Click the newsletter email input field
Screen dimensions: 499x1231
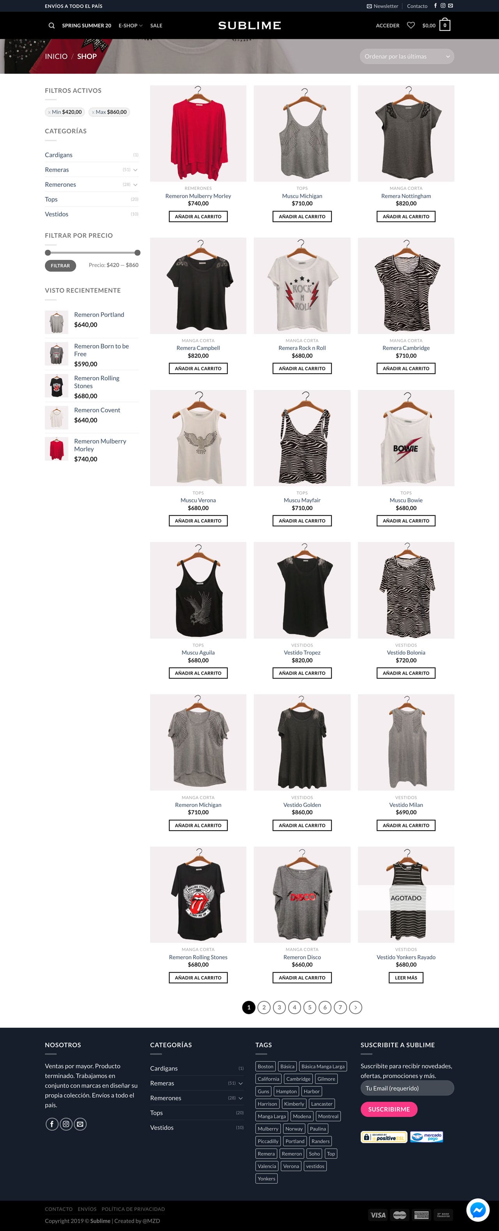pyautogui.click(x=407, y=1088)
